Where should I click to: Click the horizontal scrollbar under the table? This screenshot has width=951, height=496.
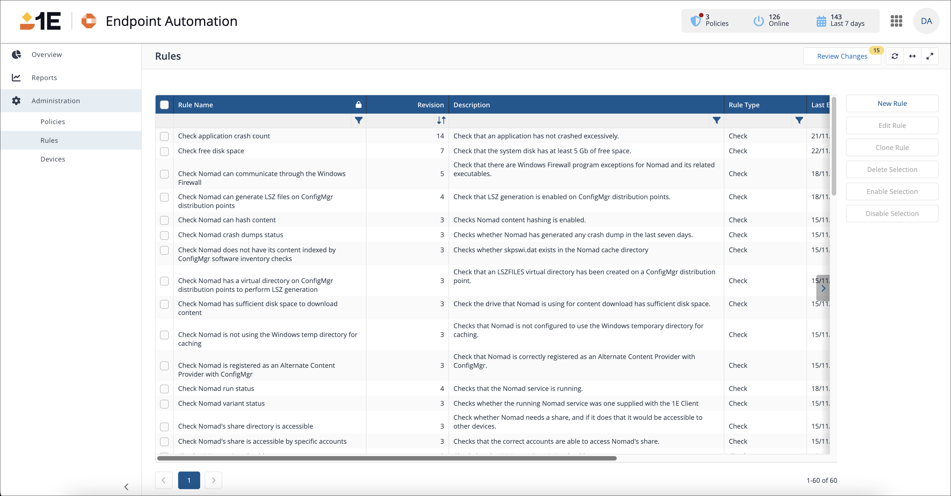tap(387, 458)
